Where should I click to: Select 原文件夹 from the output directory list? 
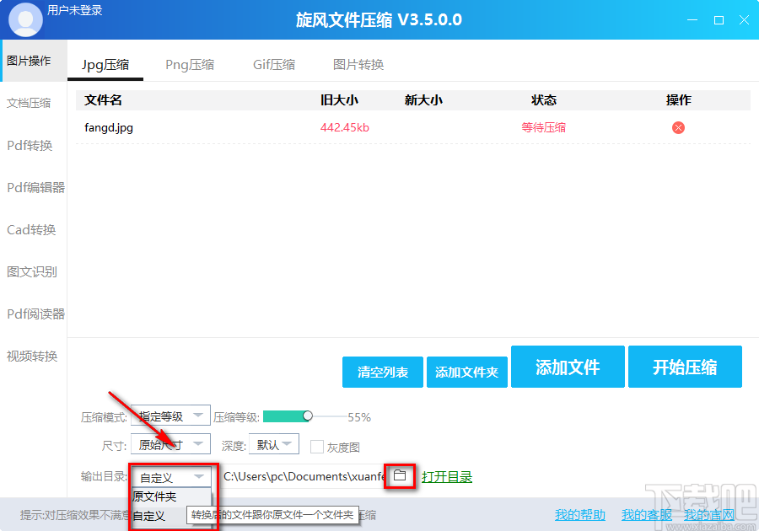156,496
